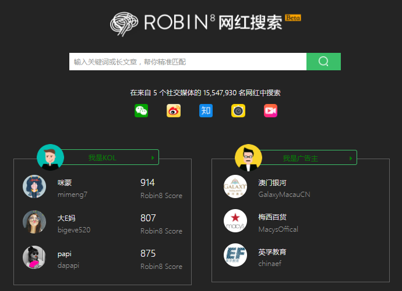Click the handle chinaef
Screen dimensions: 402x291
coord(270,263)
